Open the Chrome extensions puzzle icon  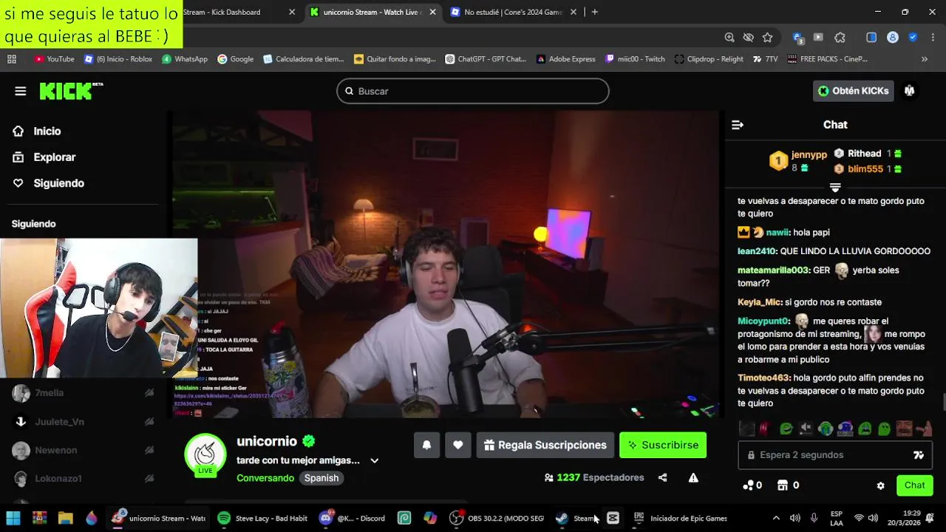click(840, 38)
